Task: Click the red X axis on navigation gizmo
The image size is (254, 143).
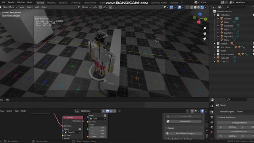Action: [198, 22]
